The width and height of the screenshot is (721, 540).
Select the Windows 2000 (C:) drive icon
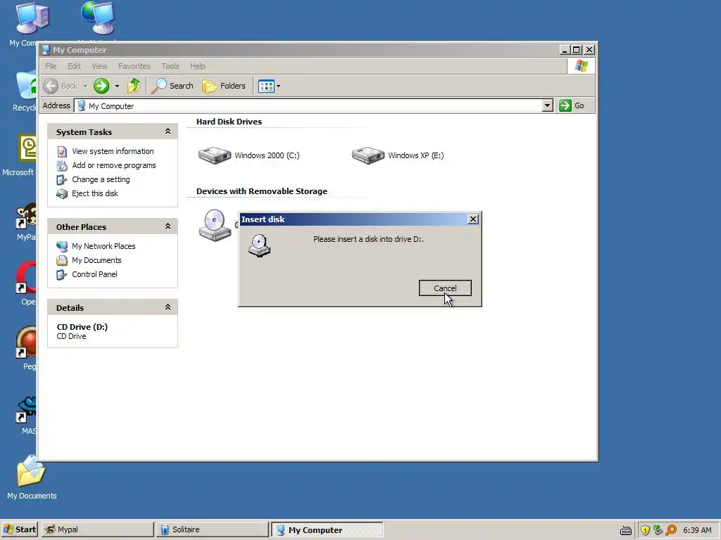pyautogui.click(x=215, y=155)
